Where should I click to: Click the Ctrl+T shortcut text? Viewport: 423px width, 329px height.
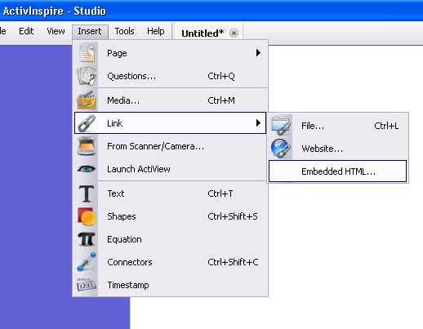click(x=220, y=193)
